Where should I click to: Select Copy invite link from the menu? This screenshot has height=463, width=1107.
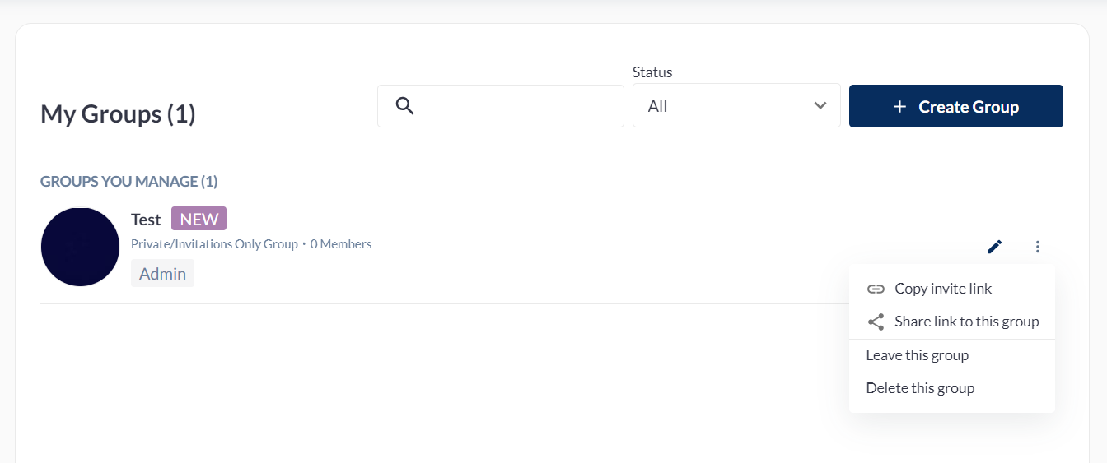pyautogui.click(x=943, y=289)
